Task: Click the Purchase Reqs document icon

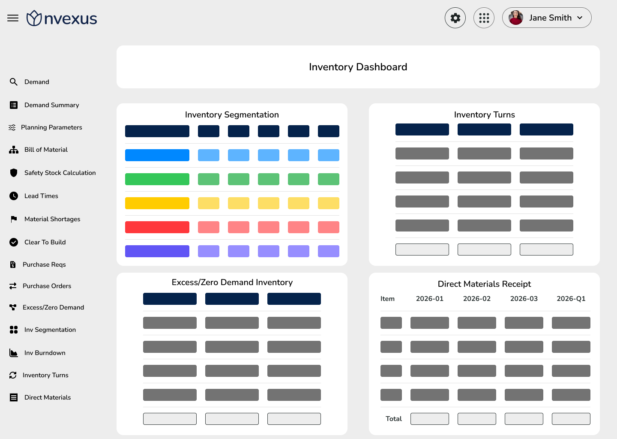Action: click(x=13, y=265)
